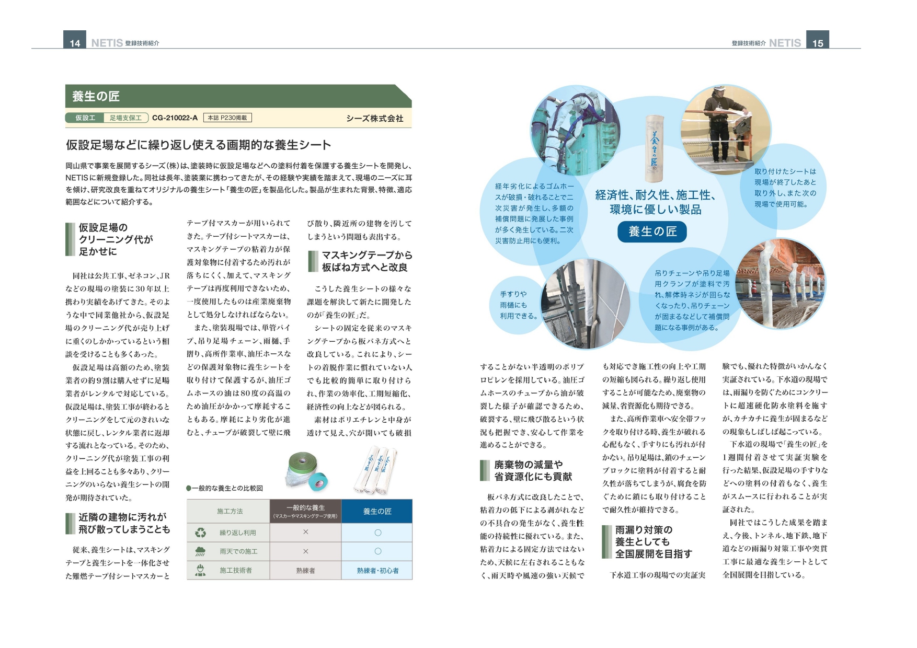Click the 仮設工 green category tag
Image resolution: width=917 pixels, height=648 pixels.
coord(85,118)
